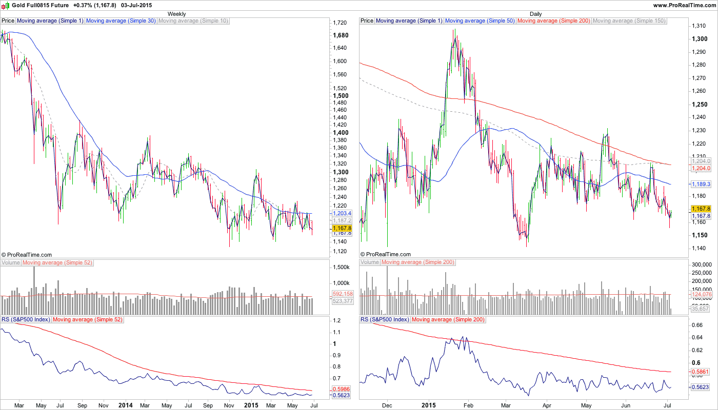Image resolution: width=718 pixels, height=410 pixels.
Task: Click the 0.5623 RS tag in Daily panel
Action: (700, 387)
